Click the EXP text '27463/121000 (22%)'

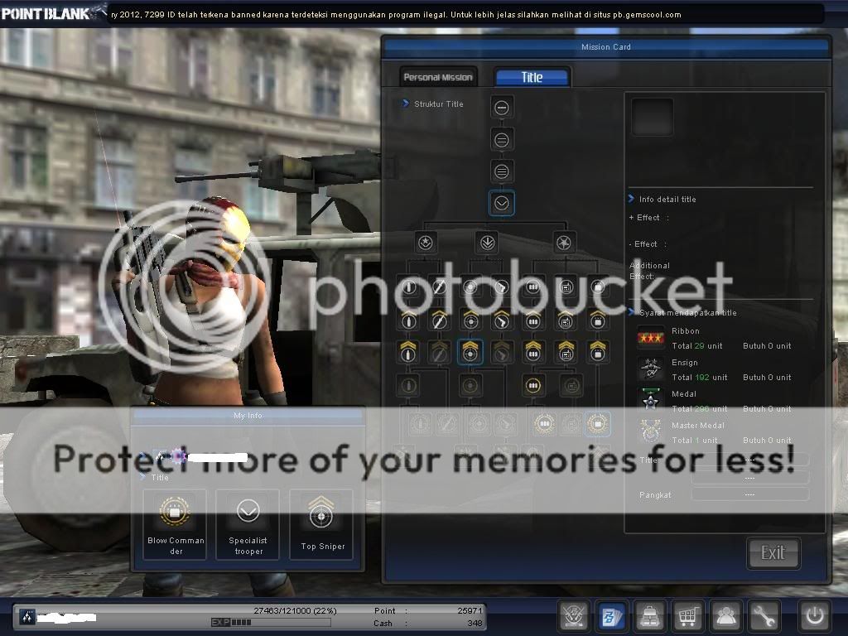click(296, 610)
